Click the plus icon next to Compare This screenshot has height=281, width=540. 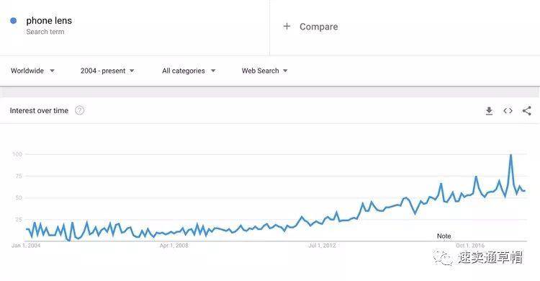pos(287,26)
